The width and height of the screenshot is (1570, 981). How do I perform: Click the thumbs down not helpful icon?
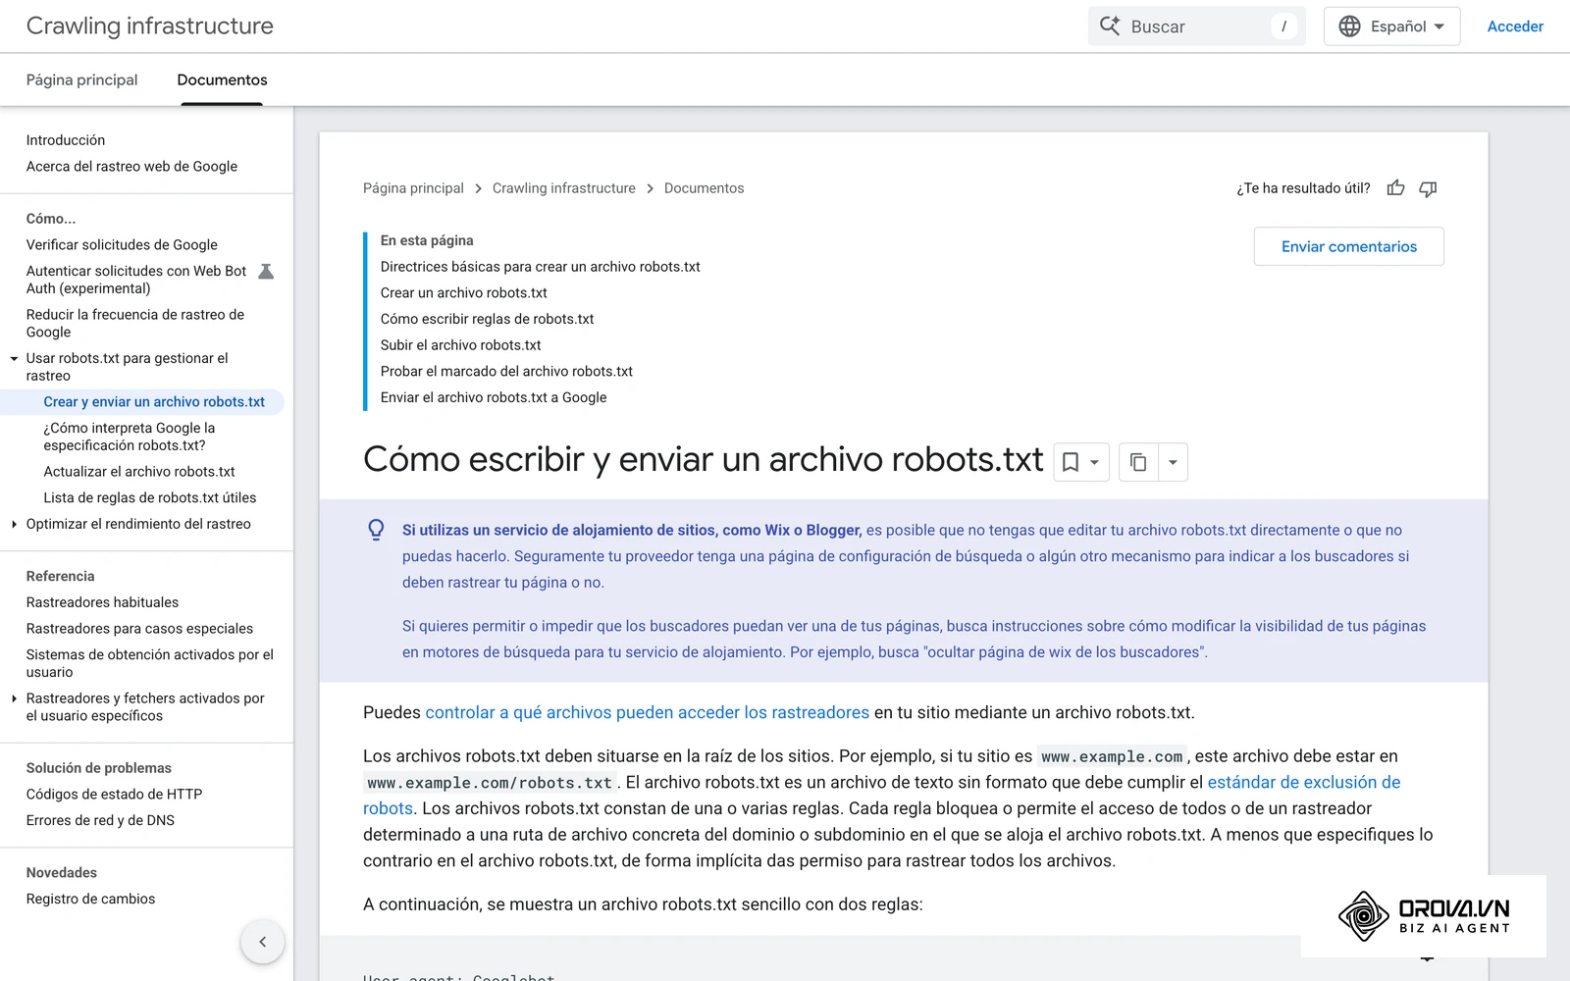click(1428, 187)
